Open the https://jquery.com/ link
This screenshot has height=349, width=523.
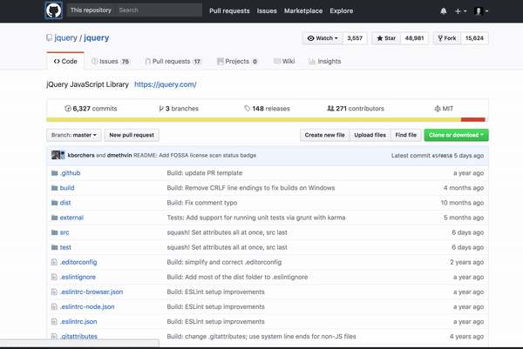coord(165,84)
